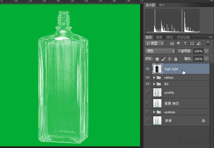Switch to the 历史记录 tab

tap(183, 37)
